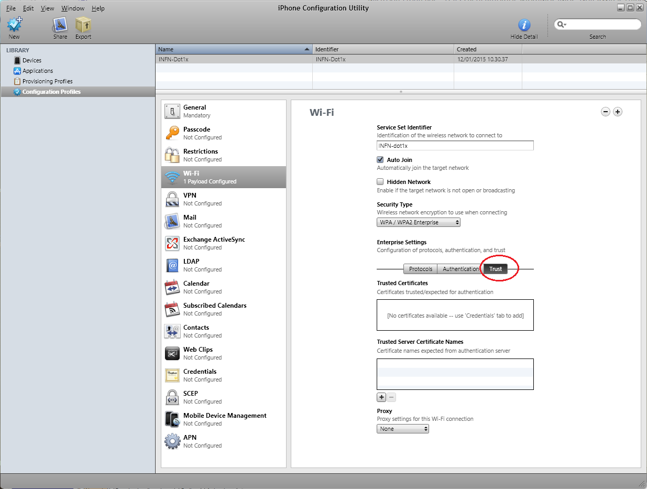
Task: Open the Help menu
Action: [98, 8]
